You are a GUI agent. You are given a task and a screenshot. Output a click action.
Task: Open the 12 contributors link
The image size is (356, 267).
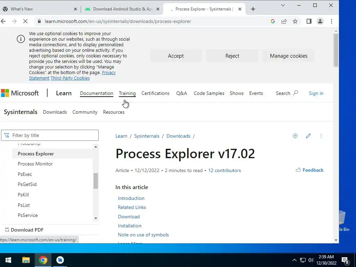225,170
